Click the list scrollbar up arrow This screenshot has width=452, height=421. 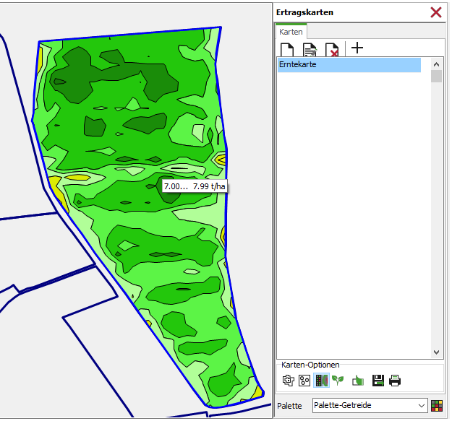436,64
